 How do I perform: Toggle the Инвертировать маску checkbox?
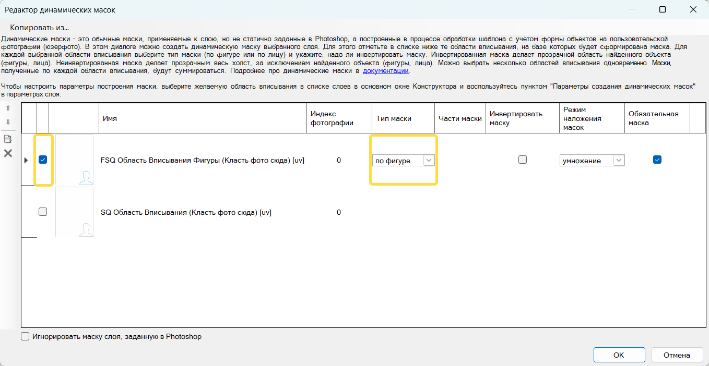tap(523, 160)
